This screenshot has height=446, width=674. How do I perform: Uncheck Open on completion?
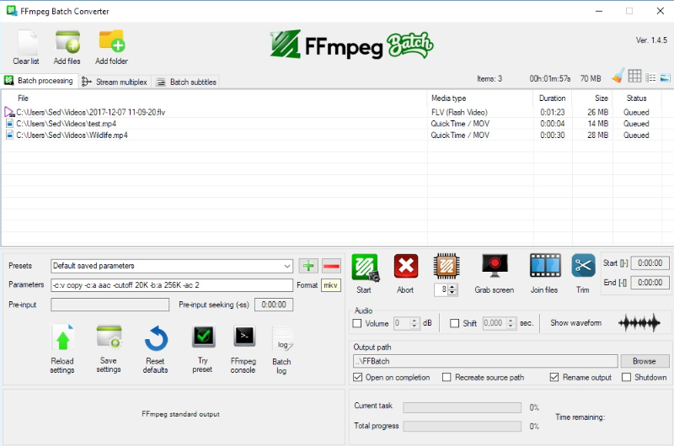pos(357,377)
